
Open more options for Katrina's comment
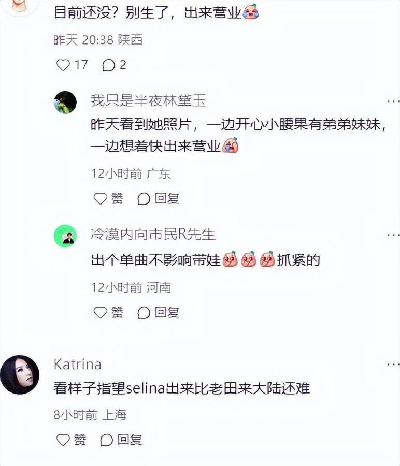pyautogui.click(x=393, y=364)
